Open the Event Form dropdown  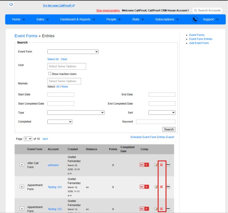click(73, 52)
